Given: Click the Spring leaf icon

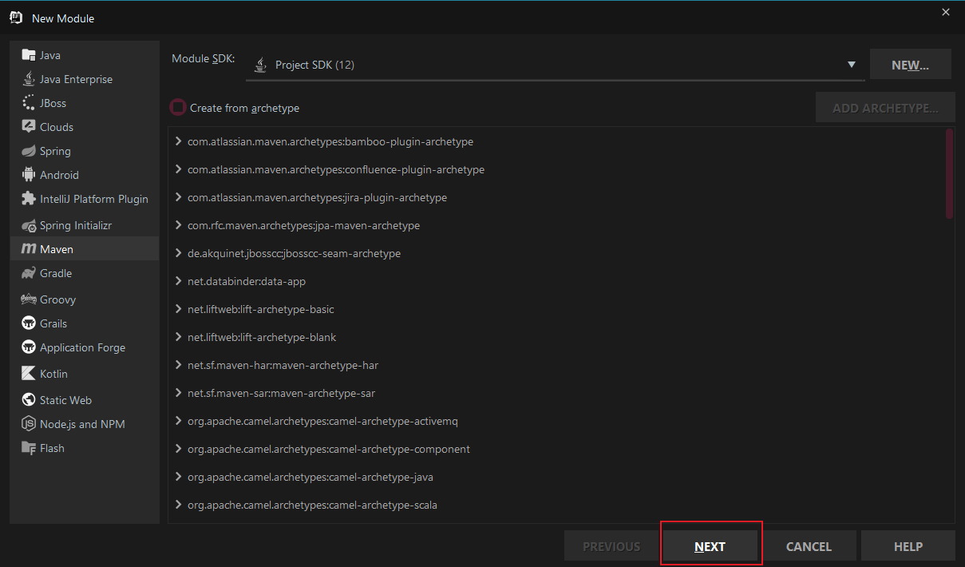Looking at the screenshot, I should click(29, 151).
